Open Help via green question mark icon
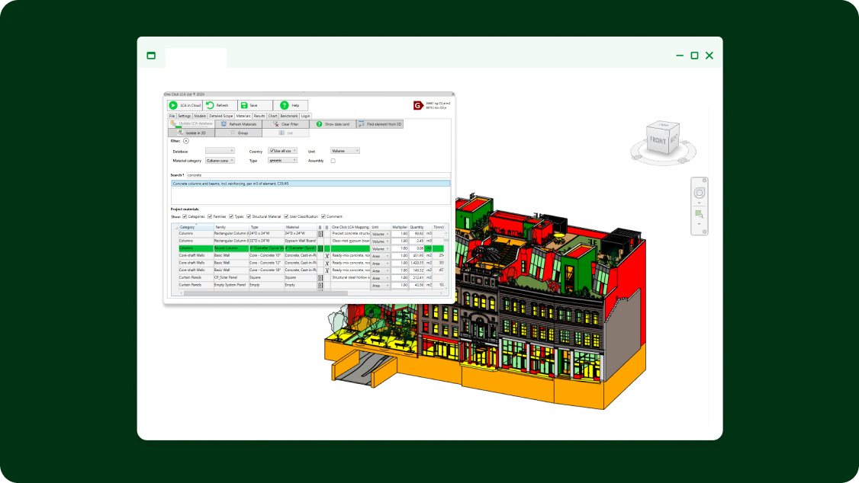The image size is (859, 483). [284, 105]
